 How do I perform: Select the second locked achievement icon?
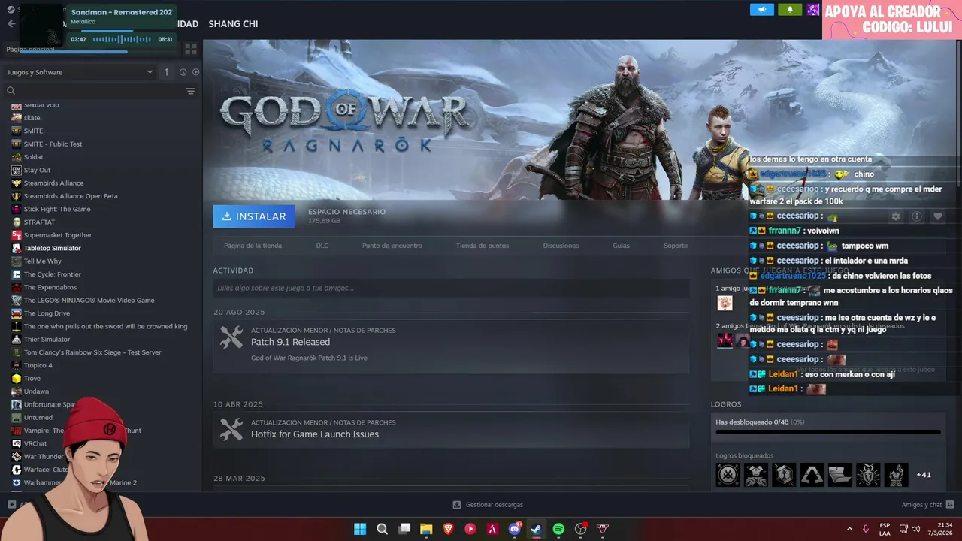click(755, 475)
